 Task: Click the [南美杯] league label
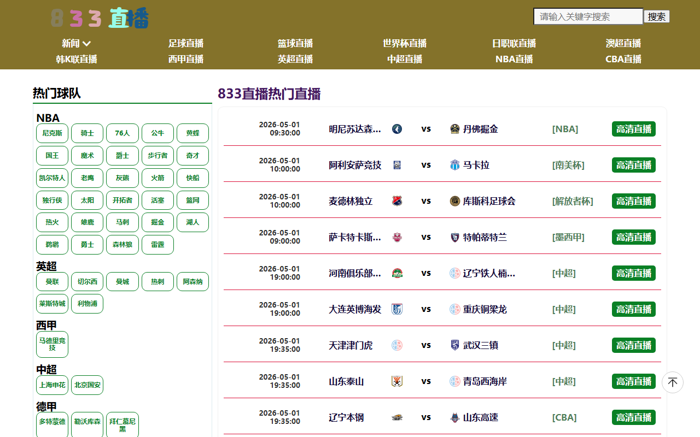568,165
